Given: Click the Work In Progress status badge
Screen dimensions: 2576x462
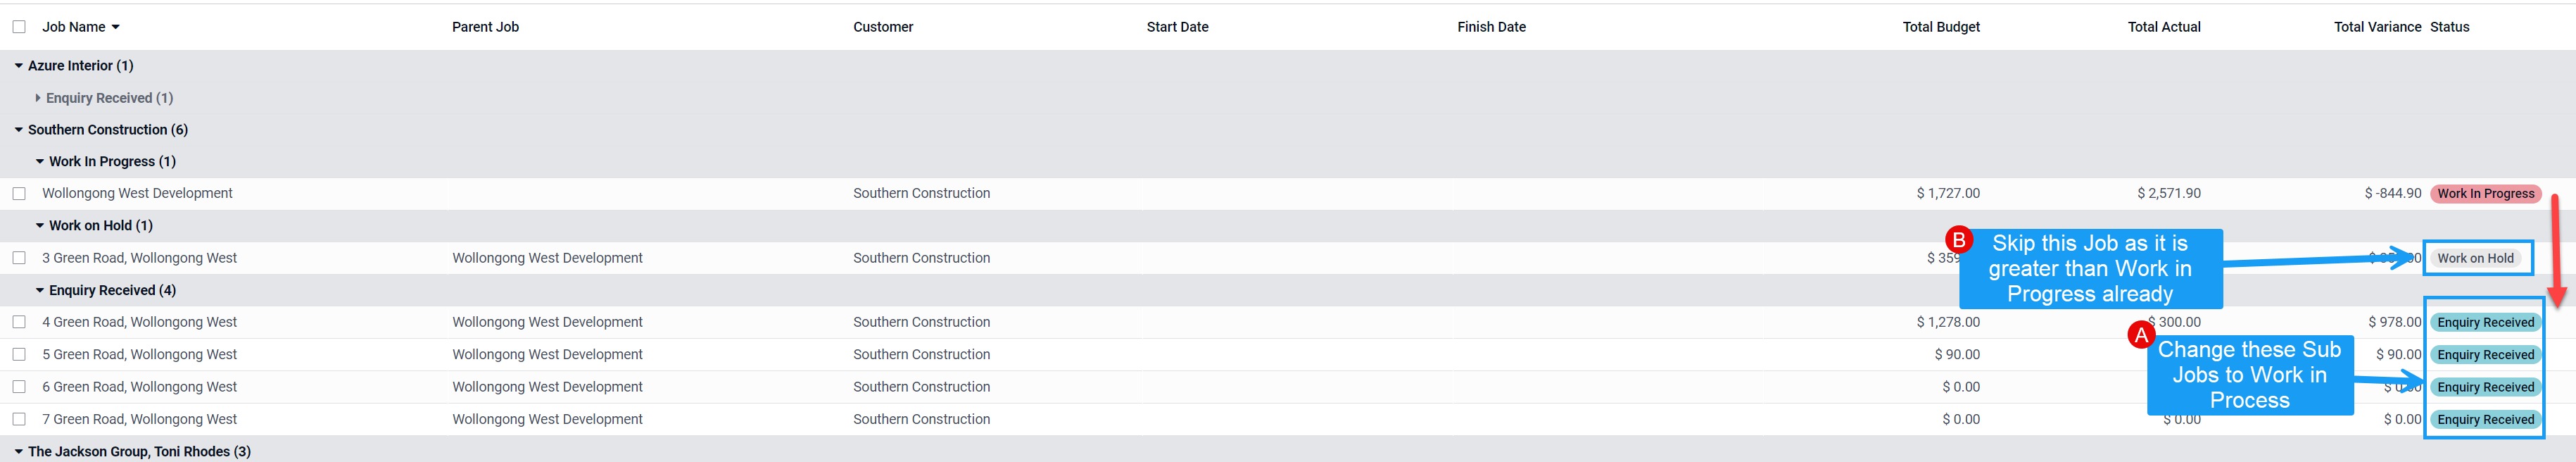Looking at the screenshot, I should click(x=2485, y=194).
